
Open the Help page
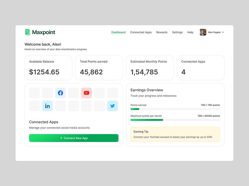coord(190,32)
